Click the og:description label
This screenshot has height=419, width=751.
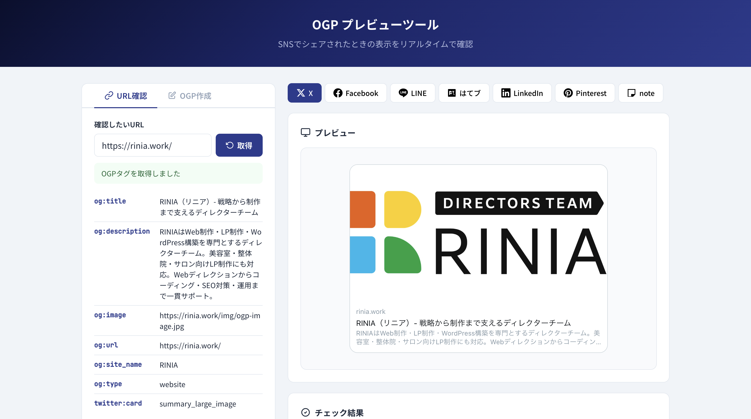click(x=122, y=231)
